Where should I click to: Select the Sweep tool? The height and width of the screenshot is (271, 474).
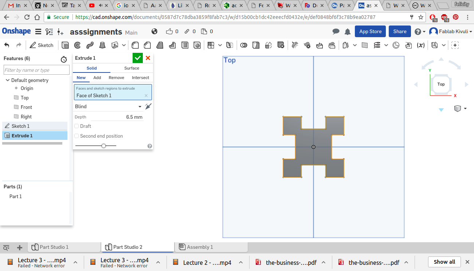(x=90, y=45)
